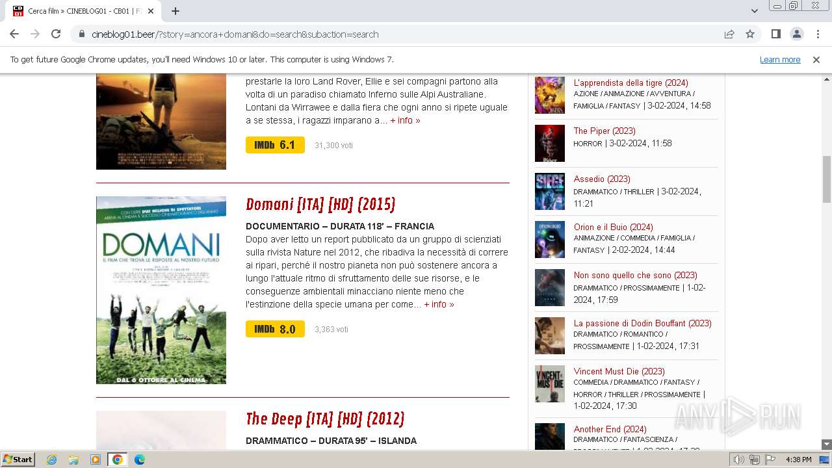Open The Deep poster thumbnail
Image resolution: width=832 pixels, height=468 pixels.
161,430
